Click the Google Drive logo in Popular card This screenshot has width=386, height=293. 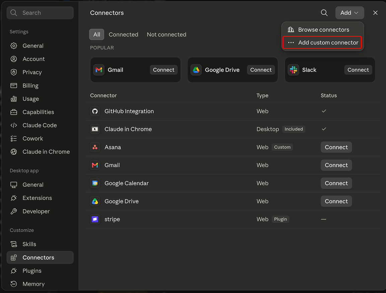[x=196, y=70]
